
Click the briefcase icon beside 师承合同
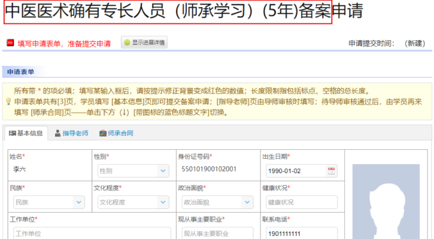tap(102, 133)
